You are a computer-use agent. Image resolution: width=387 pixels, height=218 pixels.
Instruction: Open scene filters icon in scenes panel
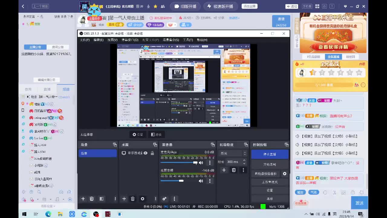tap(102, 199)
